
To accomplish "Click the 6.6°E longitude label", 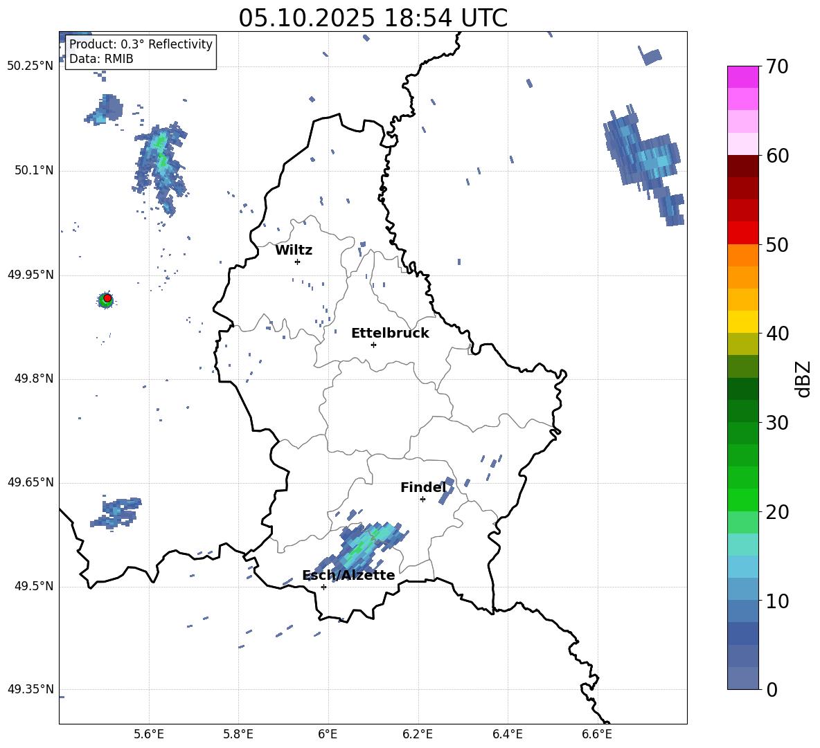I will point(597,734).
